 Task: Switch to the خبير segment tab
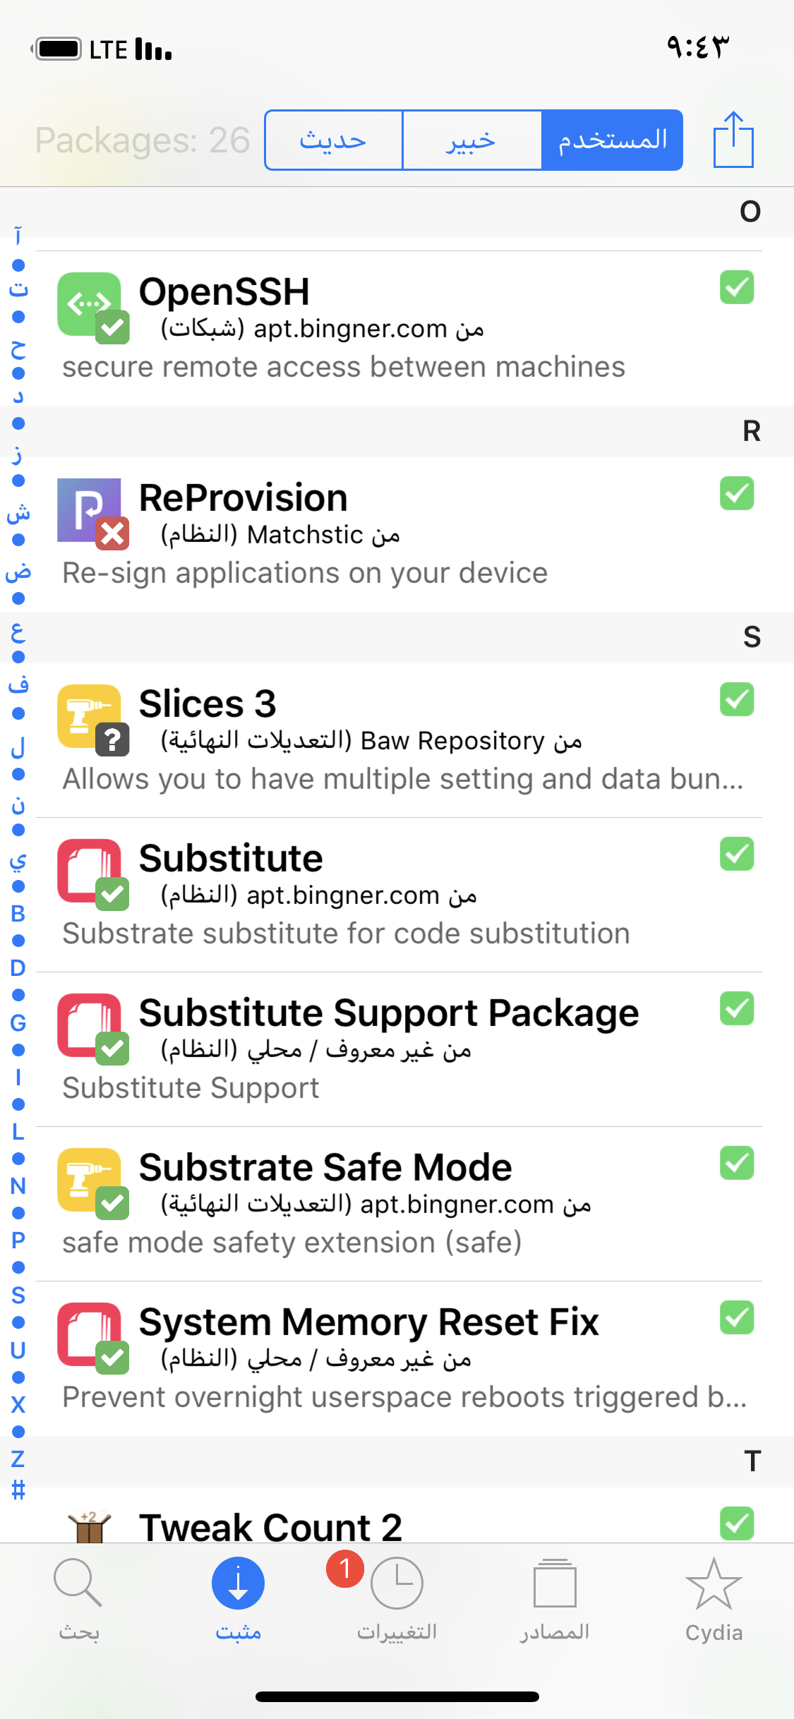coord(471,140)
